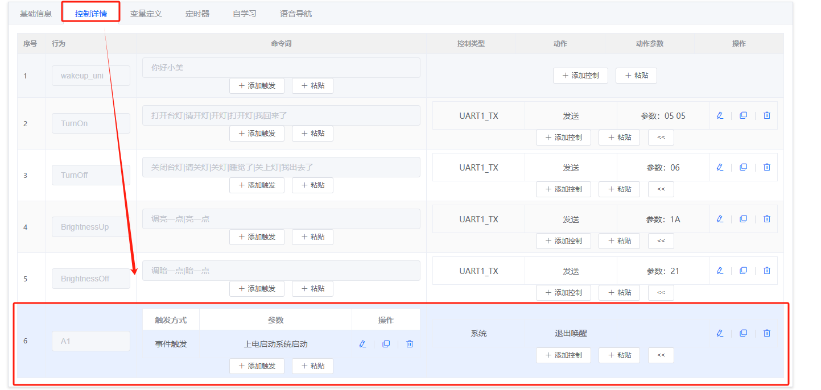Screen dimensions: 821x390
Task: Copy the 事件触发 trigger in row 6
Action: (386, 344)
